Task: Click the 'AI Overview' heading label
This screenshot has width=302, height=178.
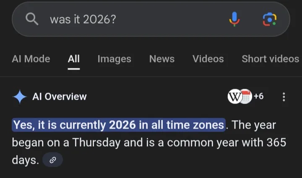Action: [60, 97]
